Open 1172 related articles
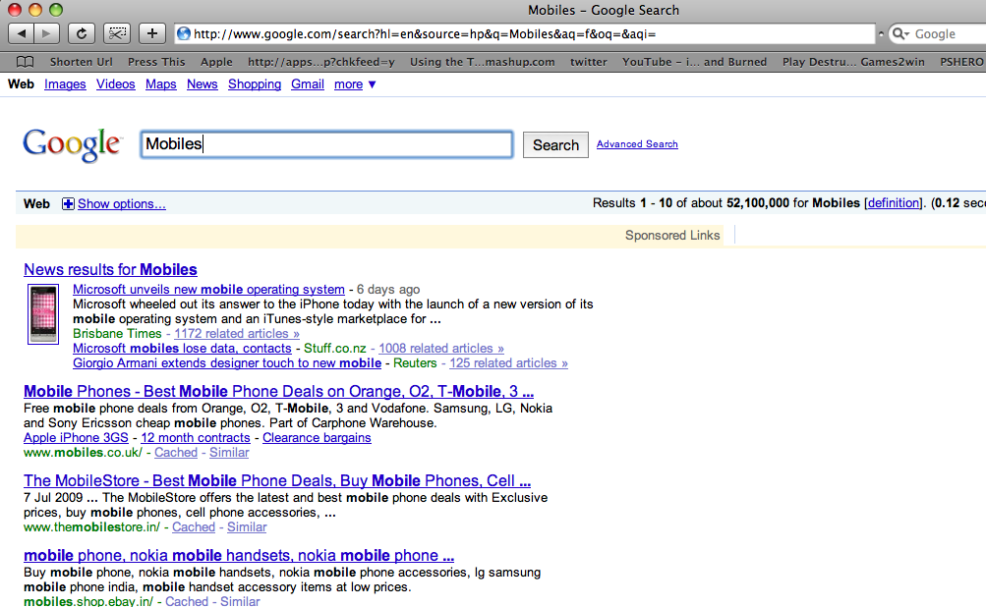This screenshot has height=607, width=986. click(x=237, y=334)
